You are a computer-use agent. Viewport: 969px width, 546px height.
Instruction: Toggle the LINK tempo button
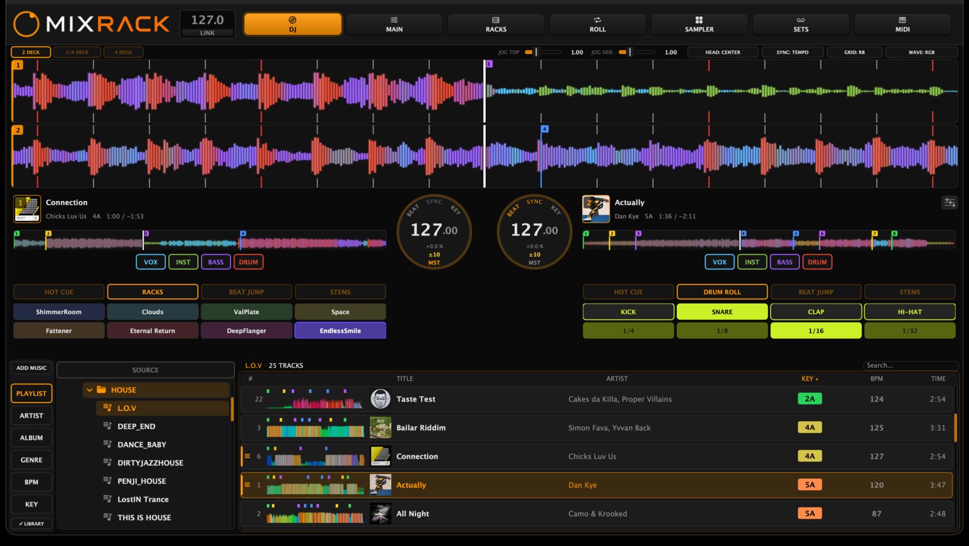pyautogui.click(x=207, y=33)
